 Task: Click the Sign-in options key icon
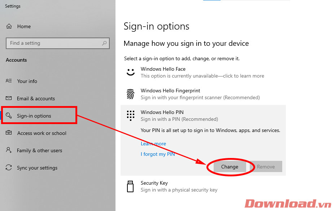[9, 116]
